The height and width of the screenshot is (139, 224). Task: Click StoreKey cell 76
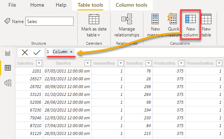(x=138, y=71)
